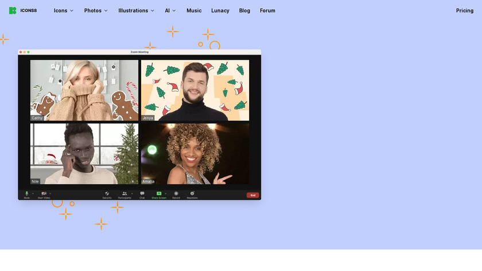Select Jenya's video tile
Screen dimensions: 482x271
point(195,90)
